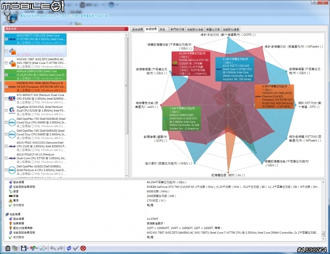Click the Dell logo beside OptiPlex 745
Viewport: 330px width, 254px height.
tap(12, 134)
